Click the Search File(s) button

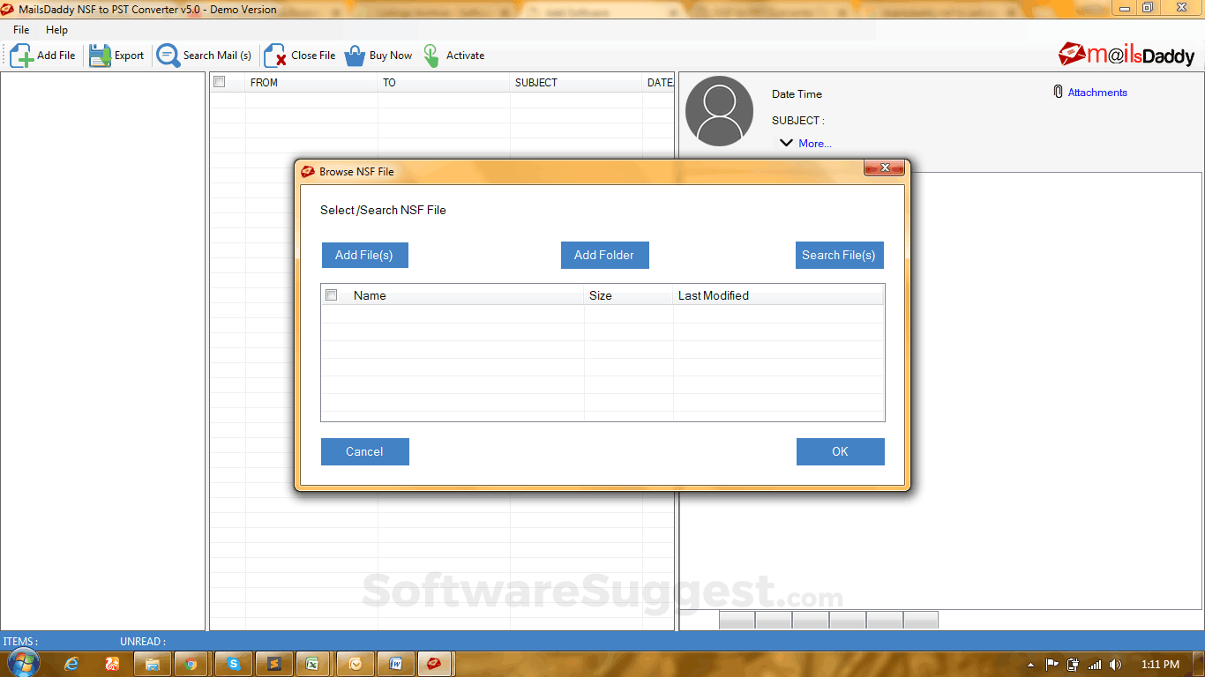[x=839, y=255]
